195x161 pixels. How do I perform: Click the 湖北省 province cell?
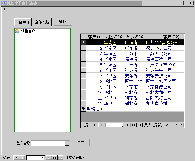pos(134,103)
